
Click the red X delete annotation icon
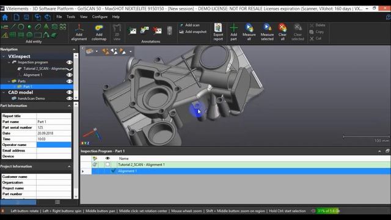pos(157,31)
